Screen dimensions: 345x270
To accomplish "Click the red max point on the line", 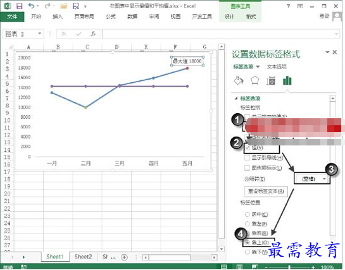I will [187, 68].
